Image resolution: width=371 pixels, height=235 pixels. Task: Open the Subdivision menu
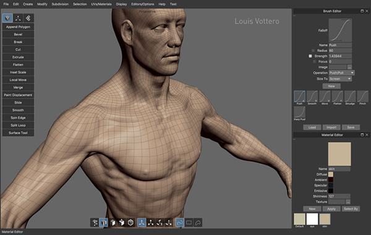[x=60, y=4]
